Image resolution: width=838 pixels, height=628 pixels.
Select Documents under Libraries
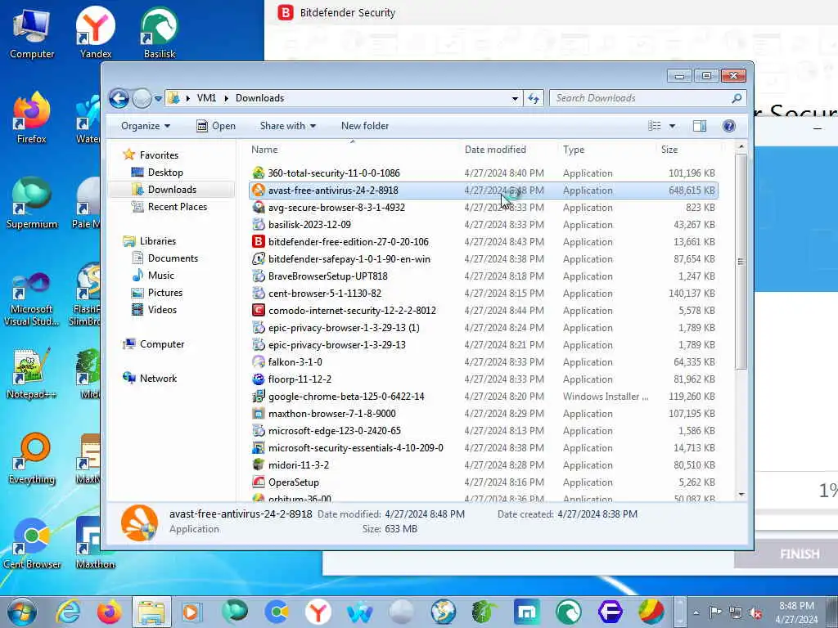[x=173, y=258]
